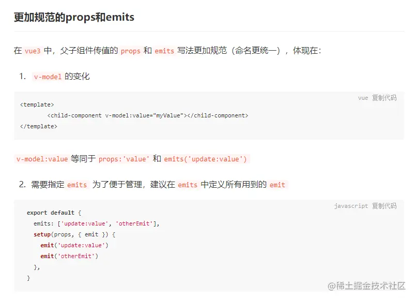Screen dimensions: 415x300
Task: Select the v-model inline code in item 1
Action: 48,77
